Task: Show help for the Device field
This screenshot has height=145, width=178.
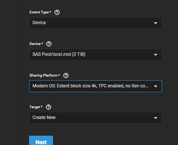Action: (x=49, y=44)
